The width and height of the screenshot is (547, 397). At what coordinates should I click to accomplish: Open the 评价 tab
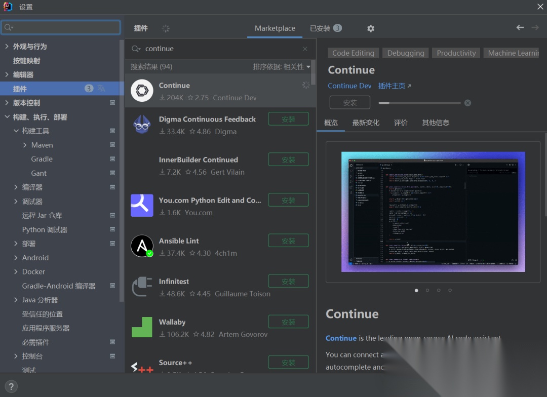pyautogui.click(x=401, y=123)
